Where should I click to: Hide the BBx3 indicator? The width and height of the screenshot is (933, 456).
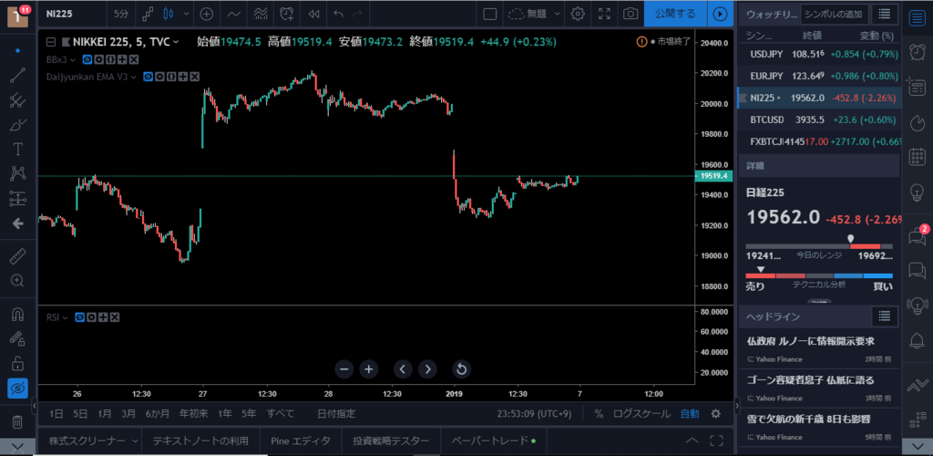[x=87, y=59]
